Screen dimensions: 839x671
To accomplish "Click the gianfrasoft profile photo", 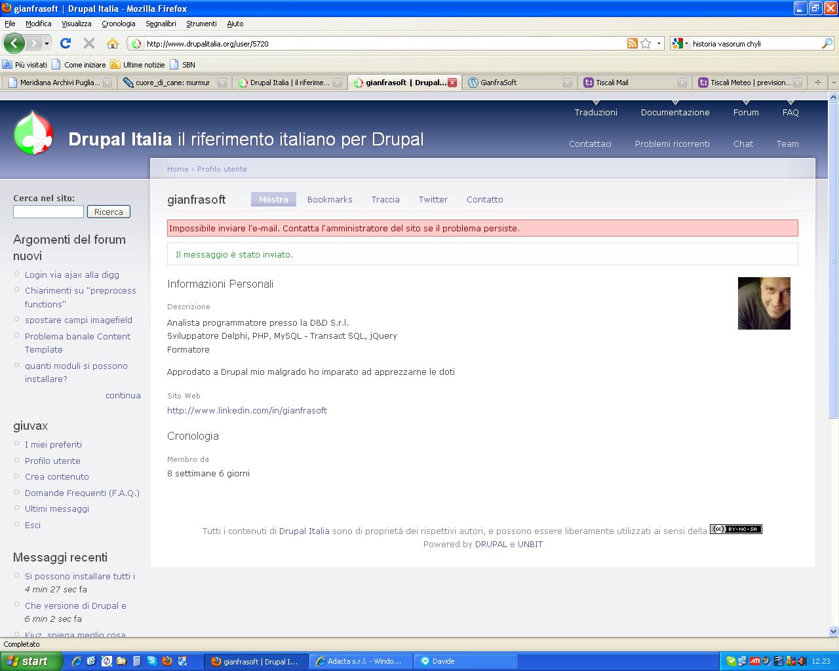I will point(764,303).
